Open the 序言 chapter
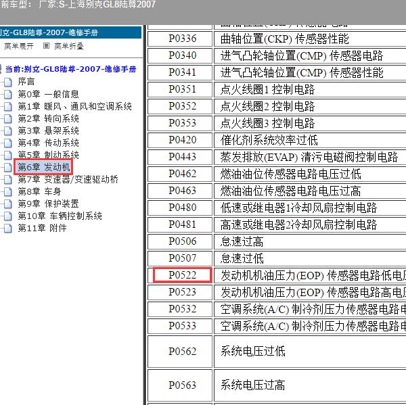This screenshot has height=405, width=406. (x=26, y=82)
